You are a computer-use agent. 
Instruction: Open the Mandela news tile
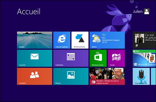107,76
